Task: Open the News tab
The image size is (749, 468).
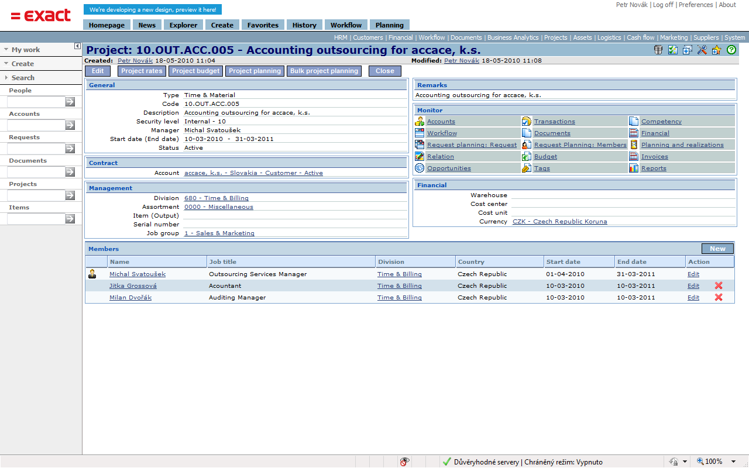Action: pos(147,25)
